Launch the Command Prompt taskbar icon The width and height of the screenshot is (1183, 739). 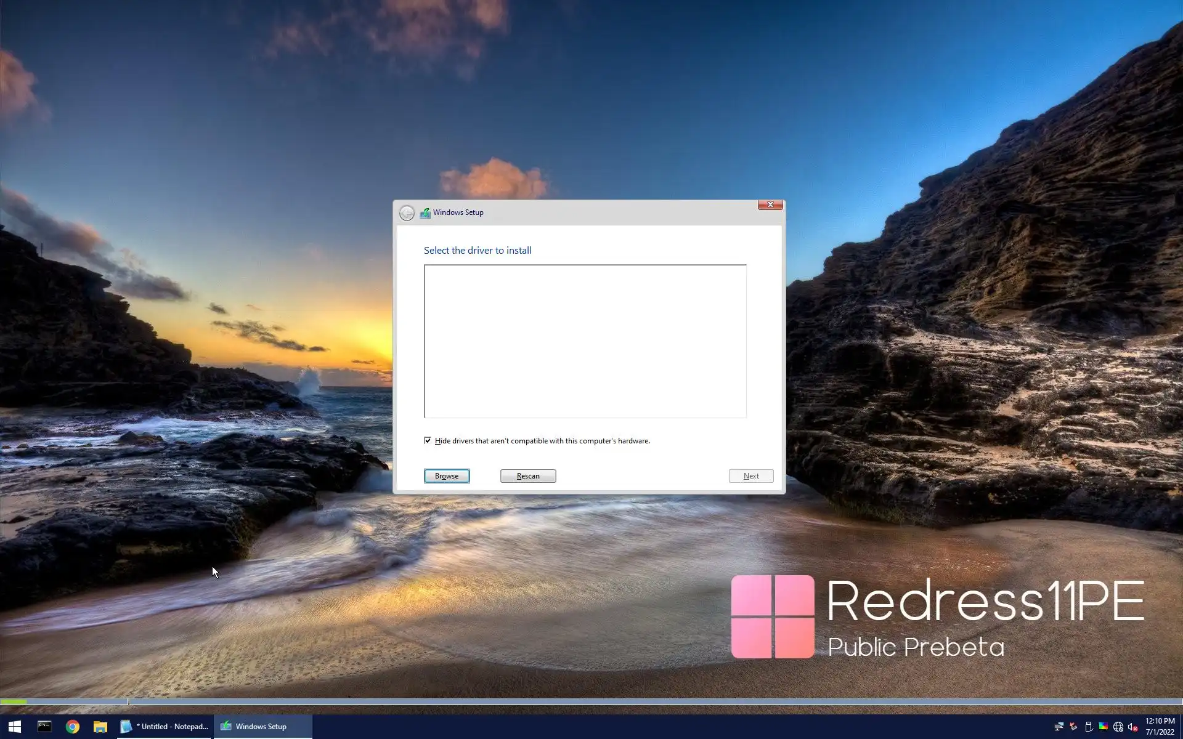point(44,727)
